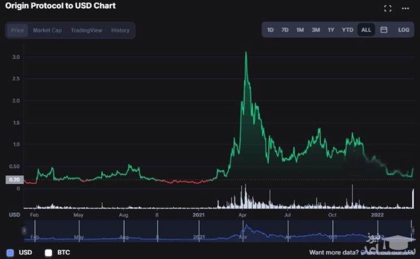Select the YTD range button
The width and height of the screenshot is (420, 259).
[348, 30]
